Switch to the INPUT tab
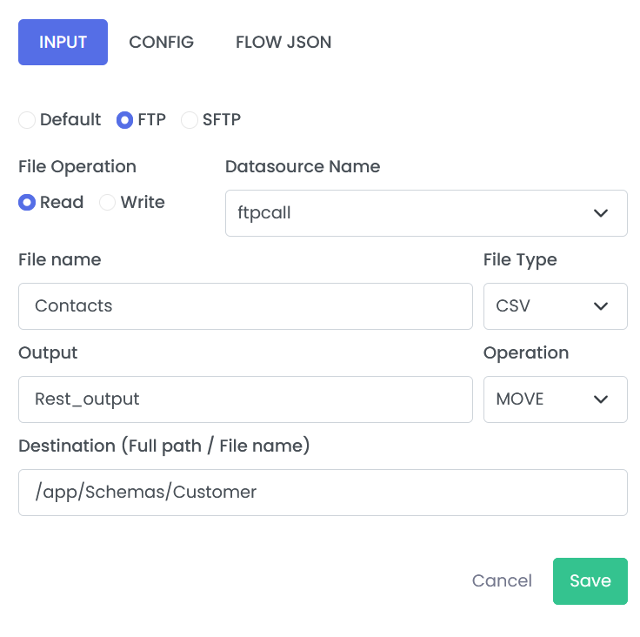The height and width of the screenshot is (637, 640). [x=63, y=42]
